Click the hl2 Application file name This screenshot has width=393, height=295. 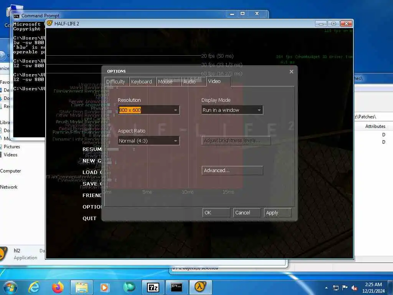(17, 250)
